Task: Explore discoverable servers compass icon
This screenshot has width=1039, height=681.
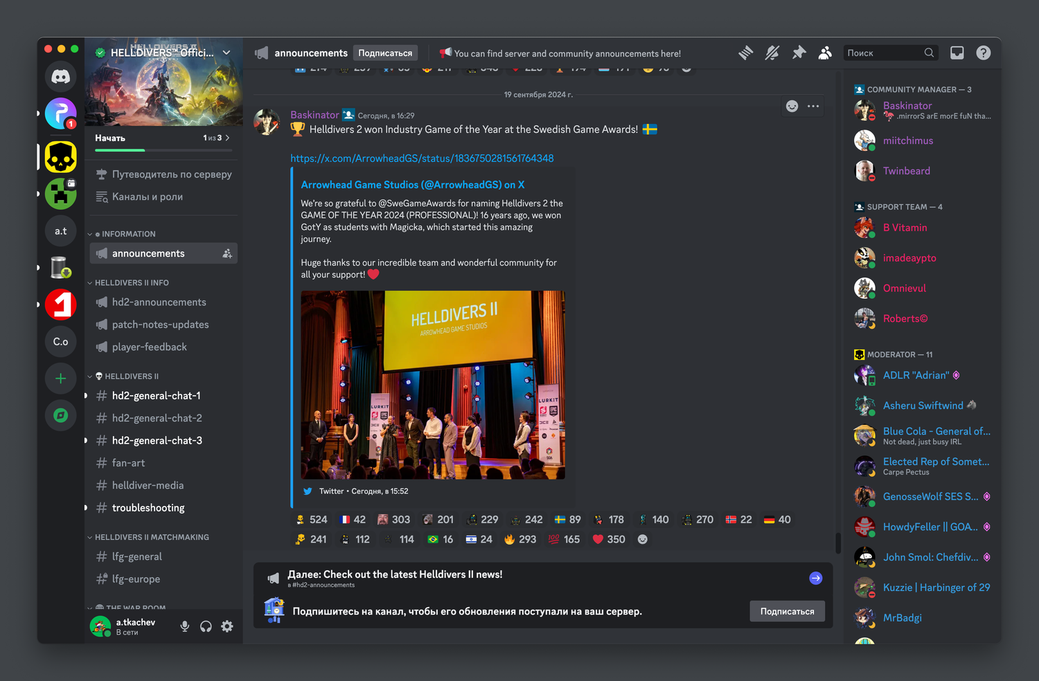Action: coord(61,415)
